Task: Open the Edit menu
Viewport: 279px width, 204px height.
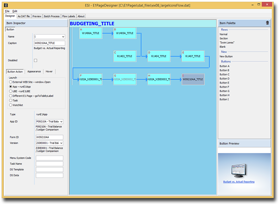Action: 15,11
